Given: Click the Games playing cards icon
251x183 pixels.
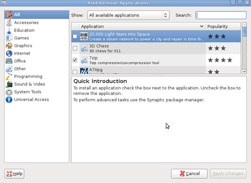Looking at the screenshot, I should point(9,38).
